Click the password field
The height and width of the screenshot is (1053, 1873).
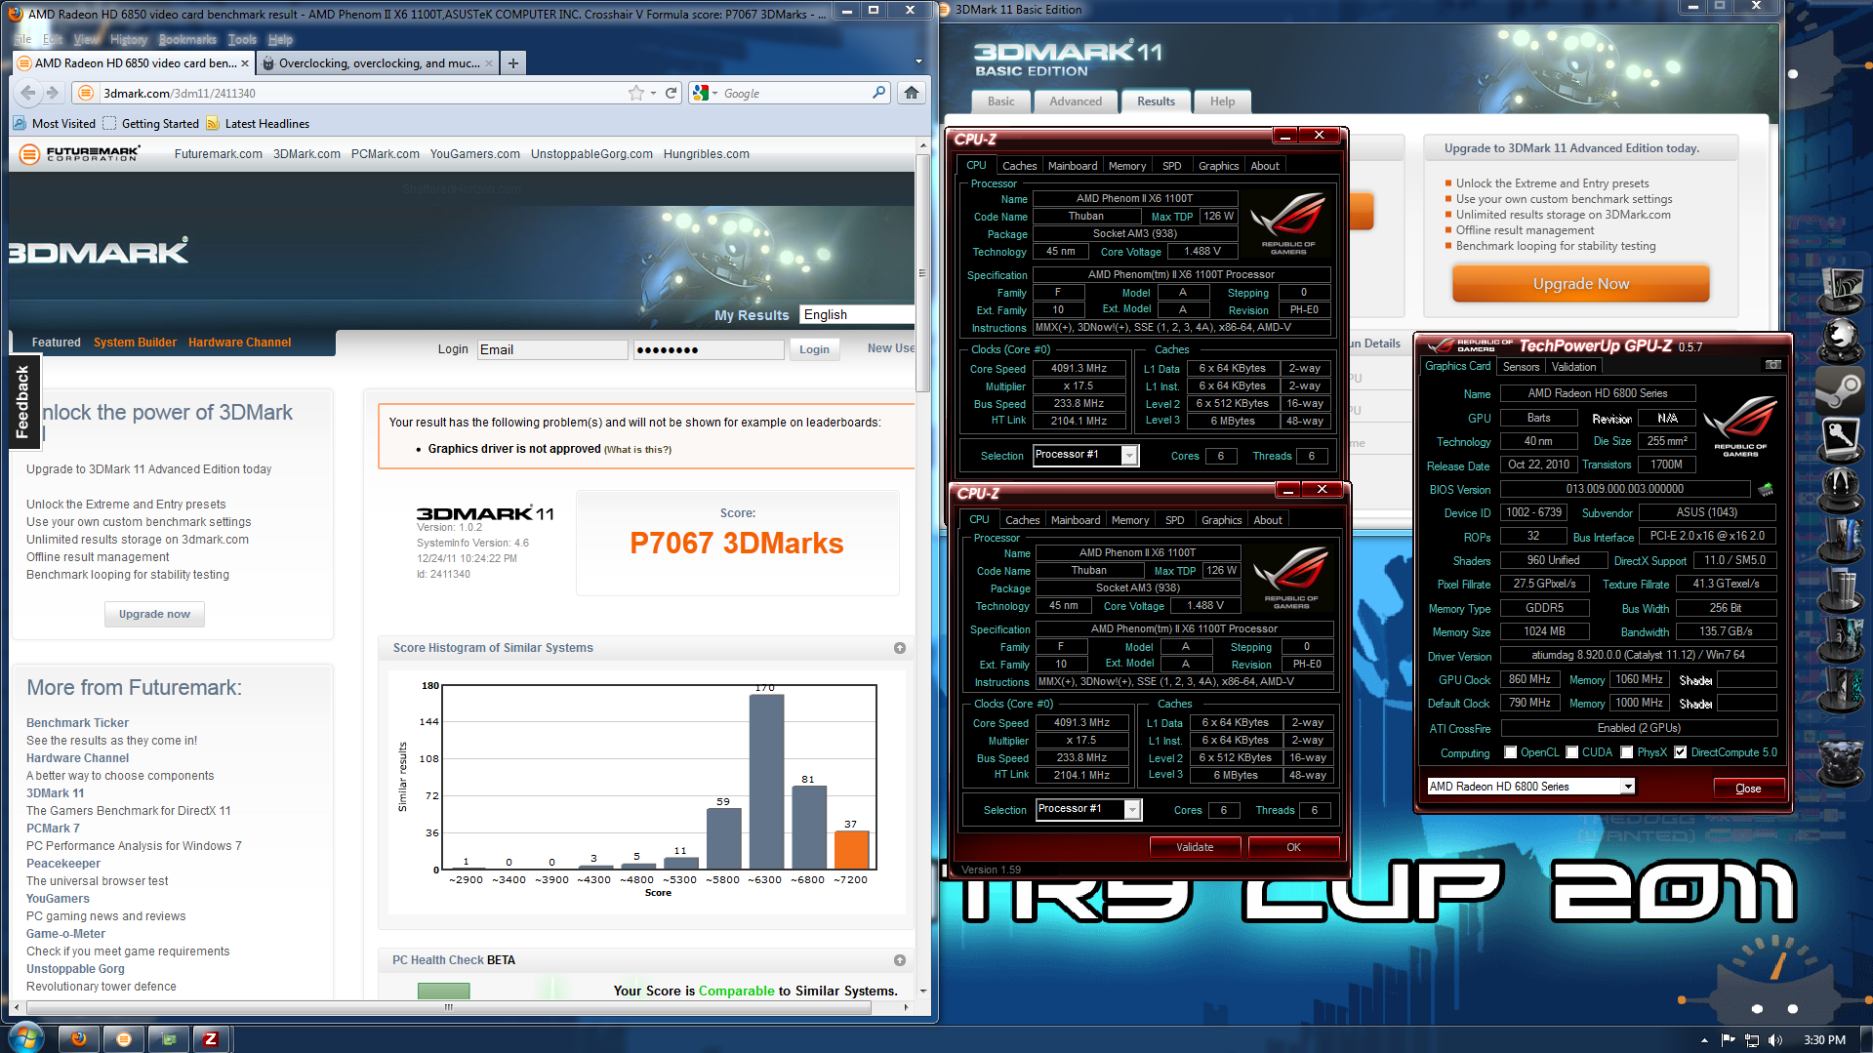709,349
